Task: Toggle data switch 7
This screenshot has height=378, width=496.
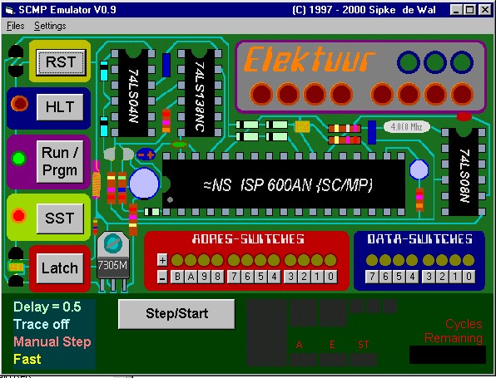Action: pos(372,277)
